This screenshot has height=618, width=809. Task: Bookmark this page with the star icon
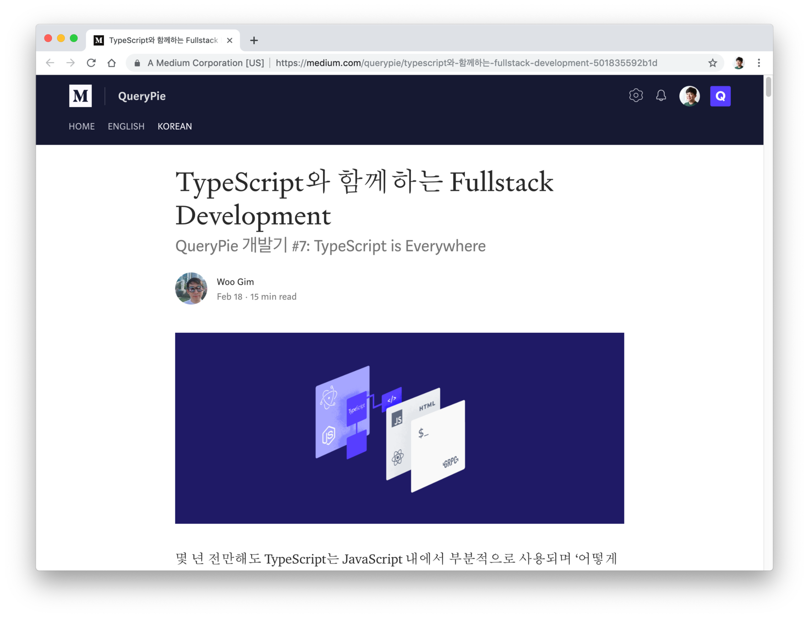712,63
